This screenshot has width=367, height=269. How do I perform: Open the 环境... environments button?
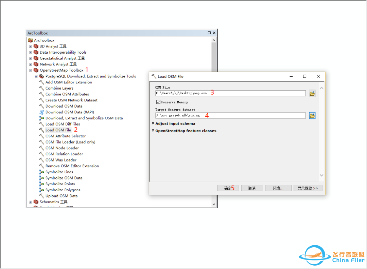click(278, 188)
